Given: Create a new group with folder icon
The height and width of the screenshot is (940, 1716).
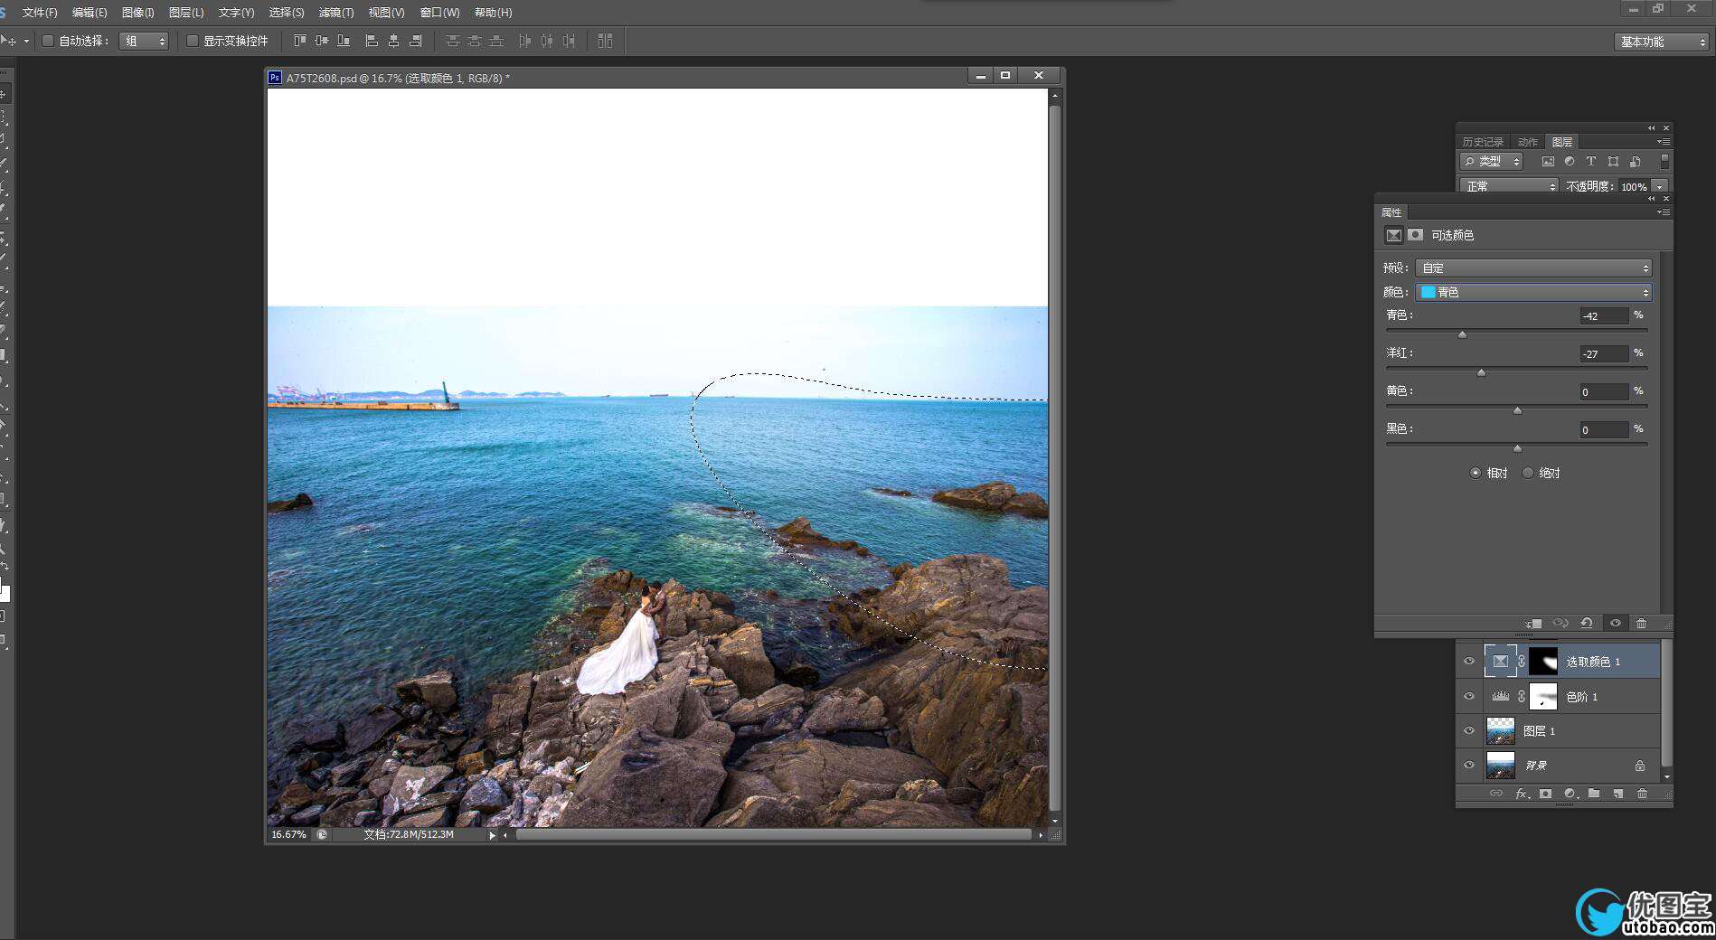Looking at the screenshot, I should [1594, 794].
